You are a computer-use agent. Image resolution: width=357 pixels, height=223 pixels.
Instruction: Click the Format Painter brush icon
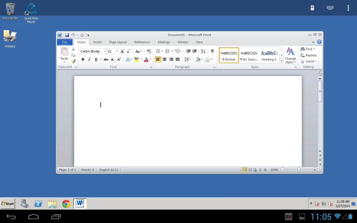[x=73, y=61]
